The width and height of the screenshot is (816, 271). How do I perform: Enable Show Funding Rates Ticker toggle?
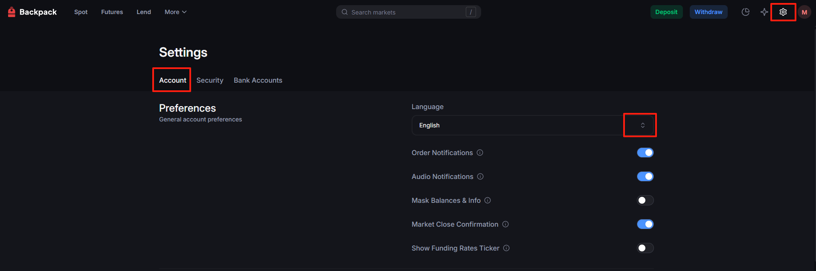[645, 248]
